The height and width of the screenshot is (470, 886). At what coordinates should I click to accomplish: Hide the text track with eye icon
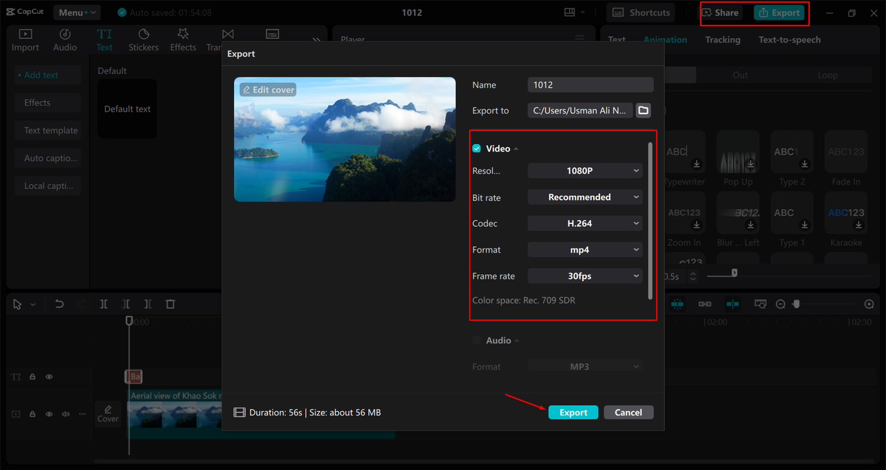click(x=49, y=377)
